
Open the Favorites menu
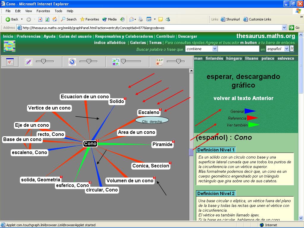point(43,11)
